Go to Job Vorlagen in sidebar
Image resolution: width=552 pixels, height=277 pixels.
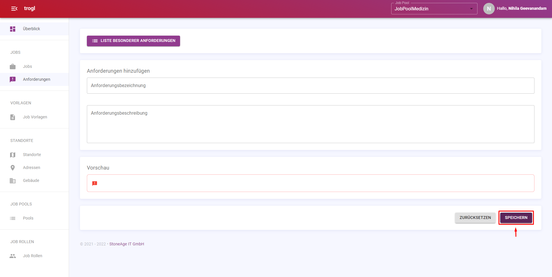click(34, 117)
